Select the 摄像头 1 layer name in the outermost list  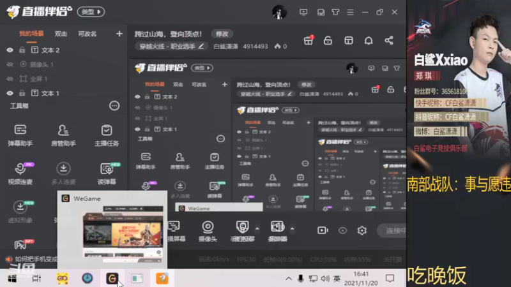[x=42, y=64]
